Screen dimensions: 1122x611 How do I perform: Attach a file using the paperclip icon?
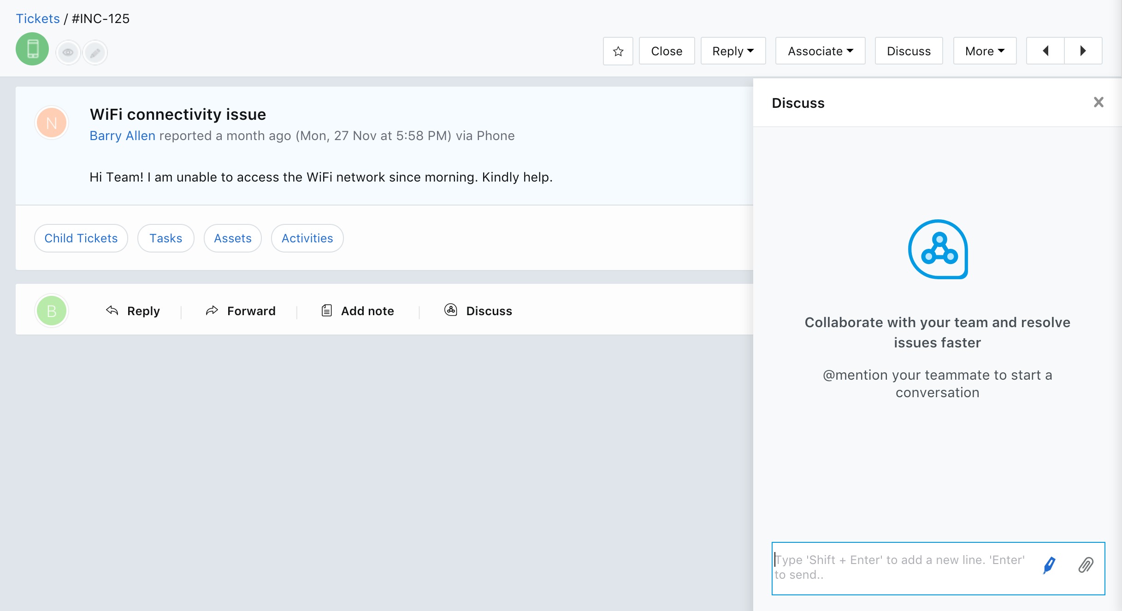pos(1086,565)
